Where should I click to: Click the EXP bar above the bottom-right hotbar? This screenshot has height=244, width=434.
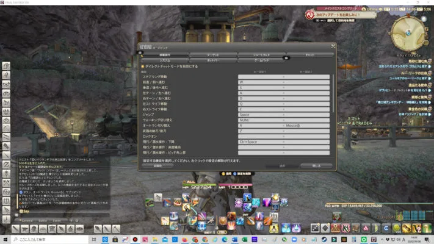coord(378,204)
